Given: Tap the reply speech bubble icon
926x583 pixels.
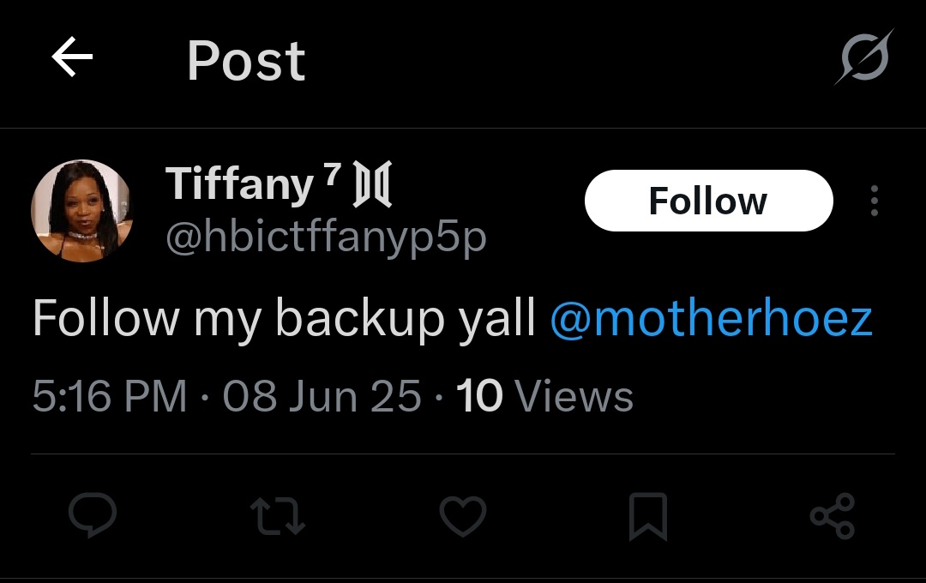Looking at the screenshot, I should tap(93, 515).
